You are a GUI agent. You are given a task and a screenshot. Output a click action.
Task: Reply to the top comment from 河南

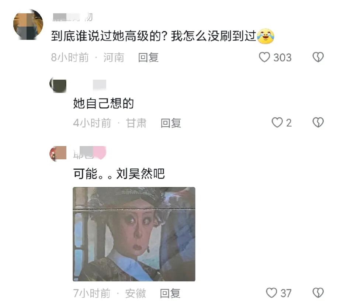click(x=148, y=58)
